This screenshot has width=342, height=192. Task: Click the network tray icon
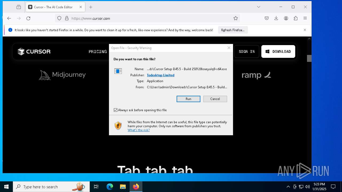point(301,187)
